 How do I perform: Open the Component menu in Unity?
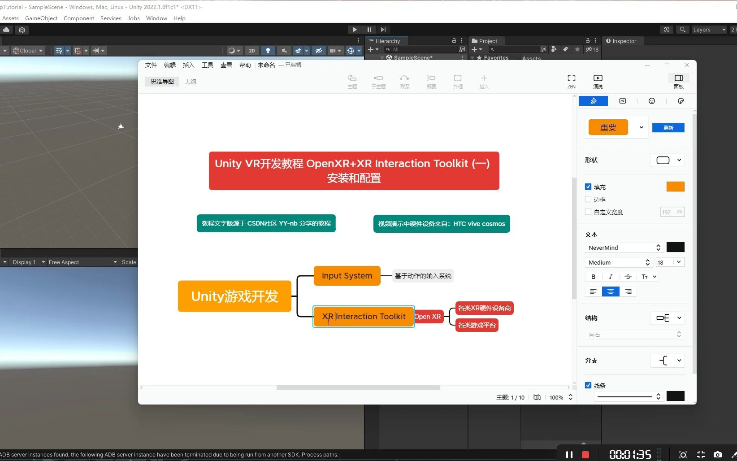(79, 18)
